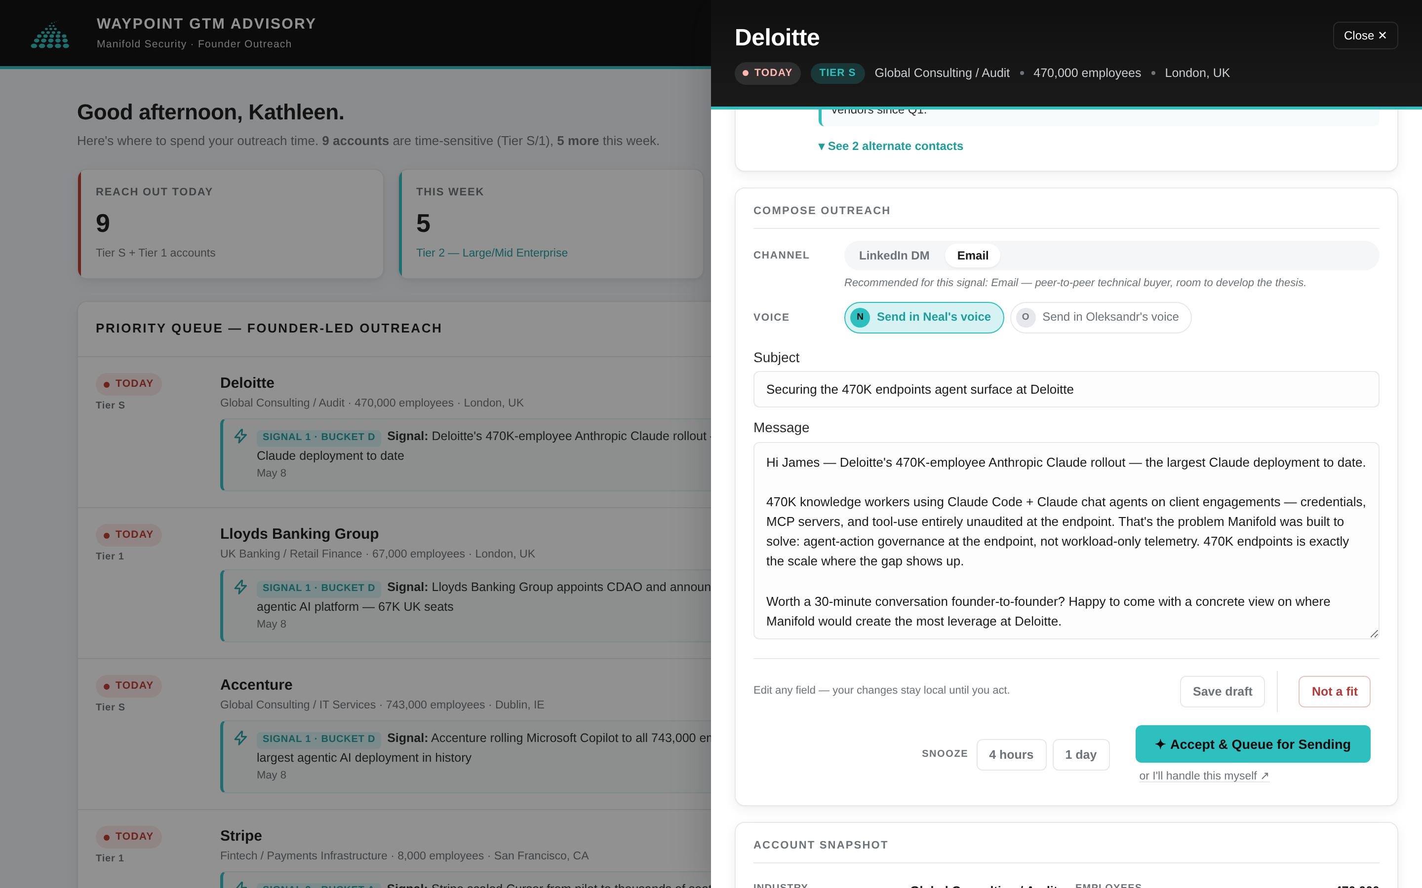The width and height of the screenshot is (1422, 888).
Task: Accept & Queue for Sending
Action: tap(1253, 744)
